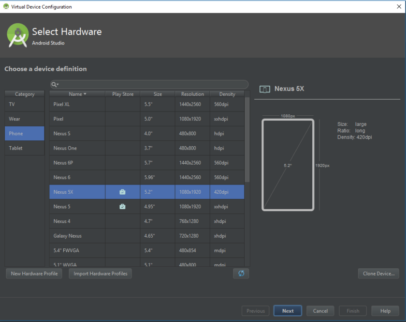Click New Hardware Profile button
406x322 pixels.
click(x=34, y=274)
